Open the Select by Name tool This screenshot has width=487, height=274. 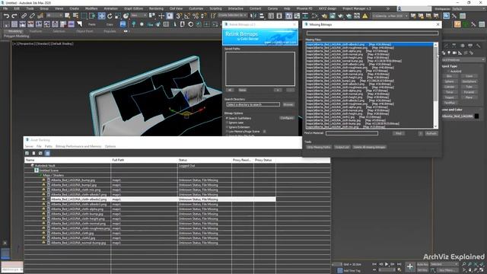point(75,16)
